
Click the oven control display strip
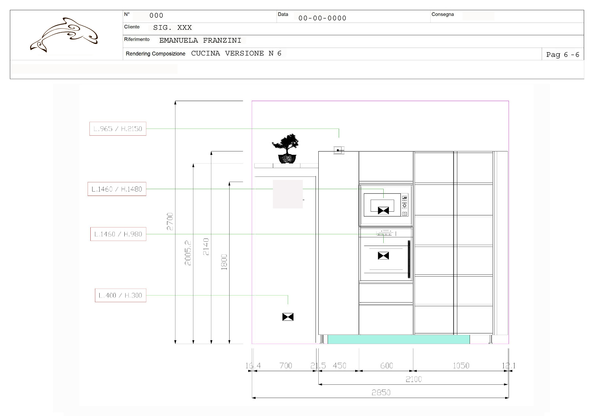(386, 233)
